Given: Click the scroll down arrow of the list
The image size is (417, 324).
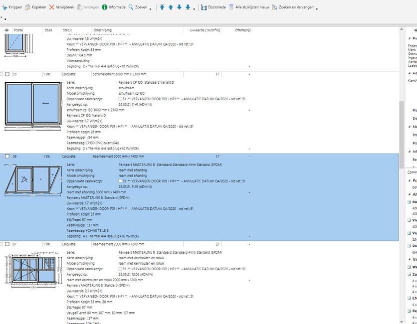Looking at the screenshot, I should [402, 322].
